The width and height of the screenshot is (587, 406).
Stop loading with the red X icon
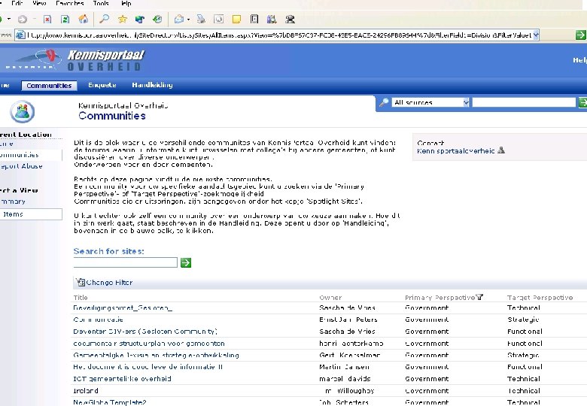[47, 19]
